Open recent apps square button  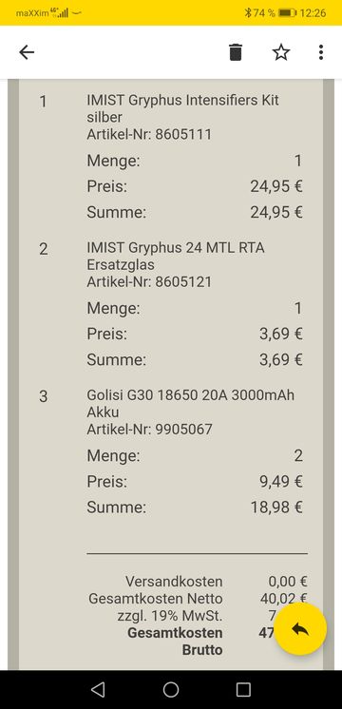(243, 690)
